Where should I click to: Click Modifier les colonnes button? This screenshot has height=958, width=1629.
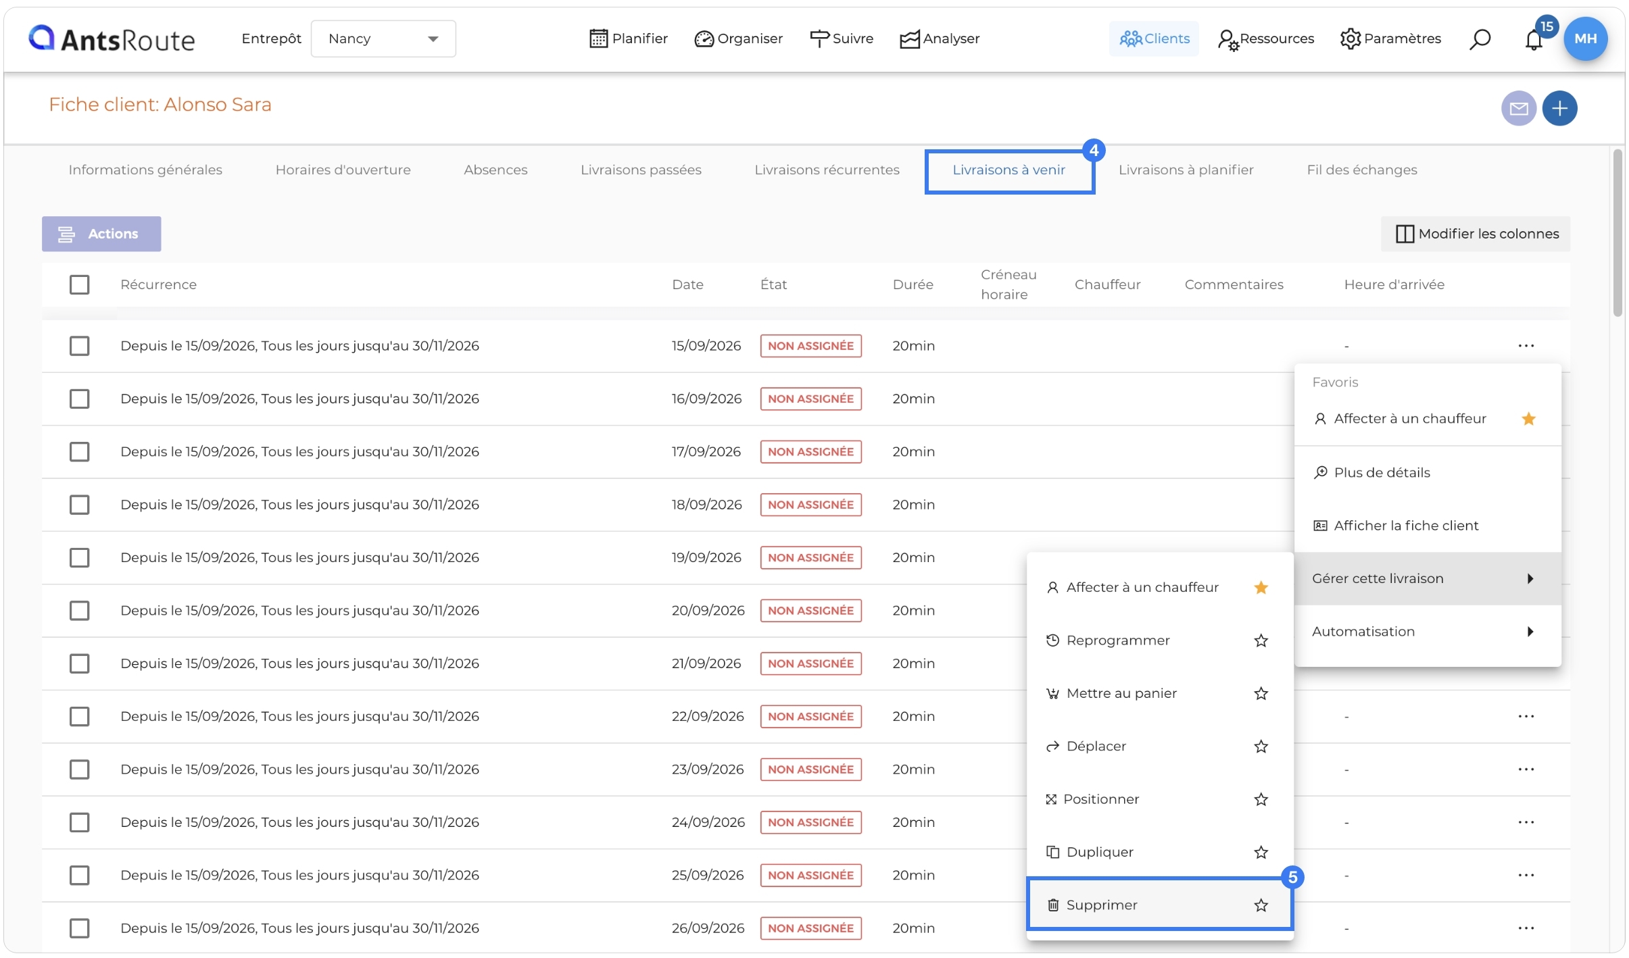(x=1476, y=234)
